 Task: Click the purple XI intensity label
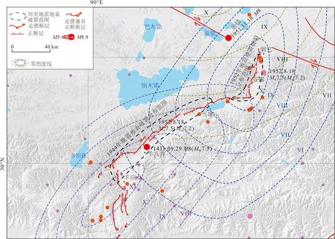(133, 186)
